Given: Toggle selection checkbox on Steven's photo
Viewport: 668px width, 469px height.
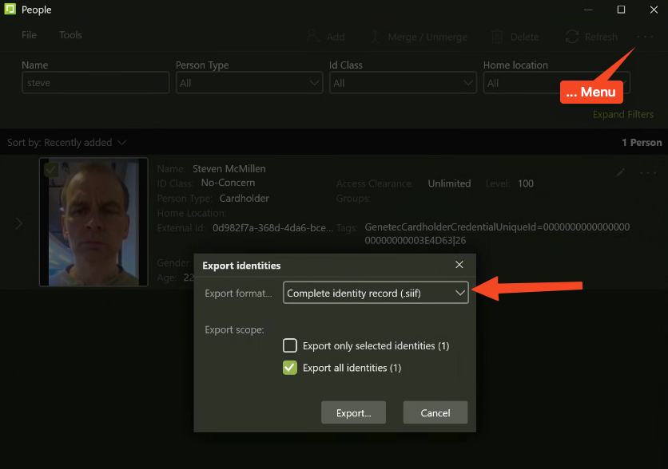Looking at the screenshot, I should pos(50,169).
